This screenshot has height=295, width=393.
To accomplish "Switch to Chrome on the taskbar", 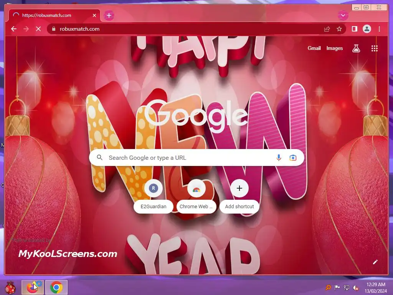I will tap(56, 287).
